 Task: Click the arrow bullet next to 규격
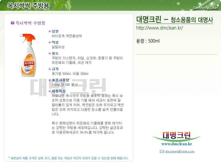pyautogui.click(x=50, y=69)
